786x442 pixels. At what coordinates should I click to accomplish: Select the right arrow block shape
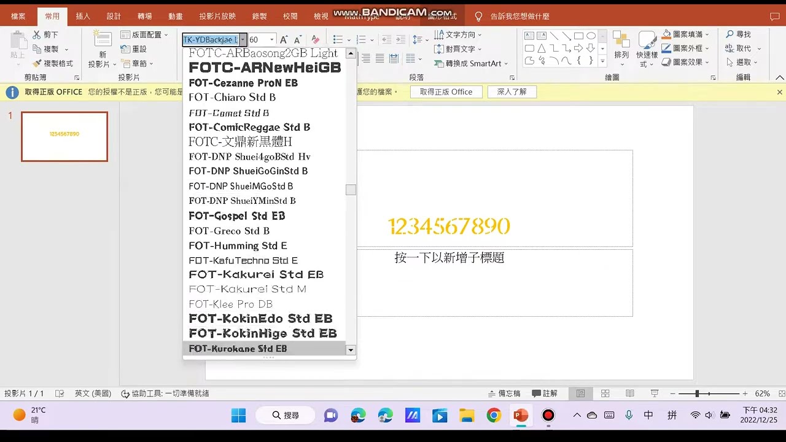(578, 48)
